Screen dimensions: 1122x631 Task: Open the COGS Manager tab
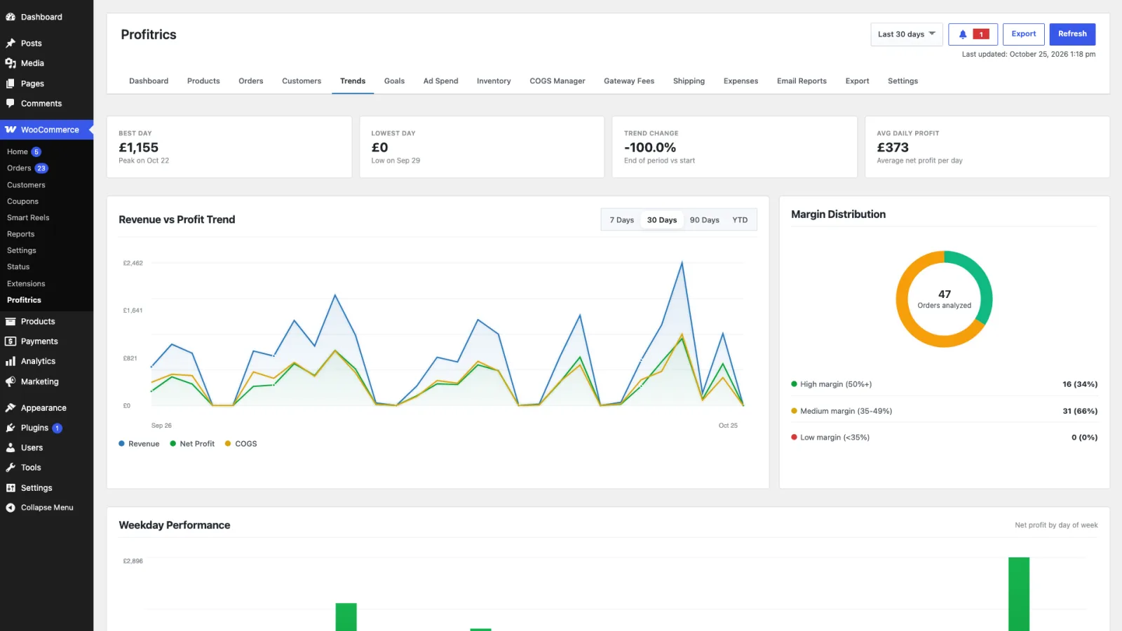pos(557,81)
